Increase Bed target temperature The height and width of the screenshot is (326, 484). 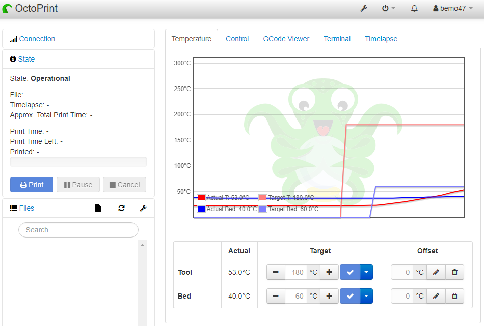point(329,296)
